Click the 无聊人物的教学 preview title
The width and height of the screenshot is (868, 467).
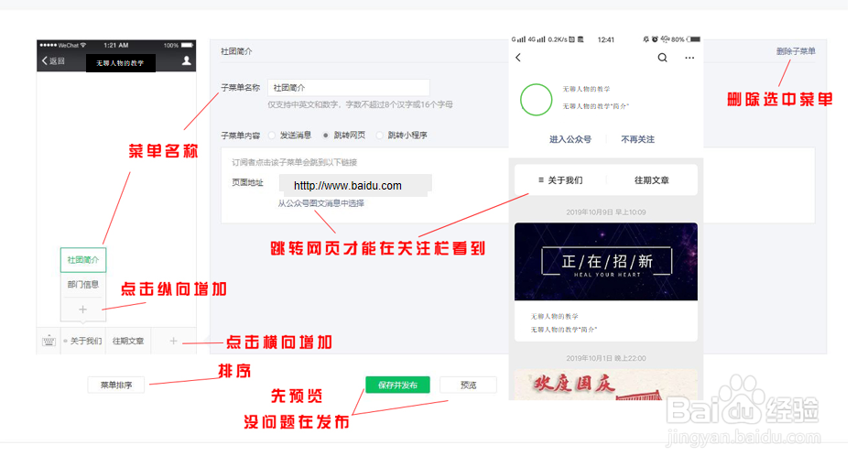pos(120,63)
